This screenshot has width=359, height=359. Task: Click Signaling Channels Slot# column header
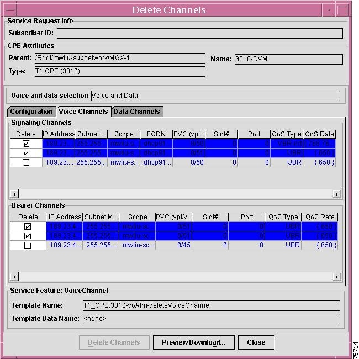pos(221,134)
